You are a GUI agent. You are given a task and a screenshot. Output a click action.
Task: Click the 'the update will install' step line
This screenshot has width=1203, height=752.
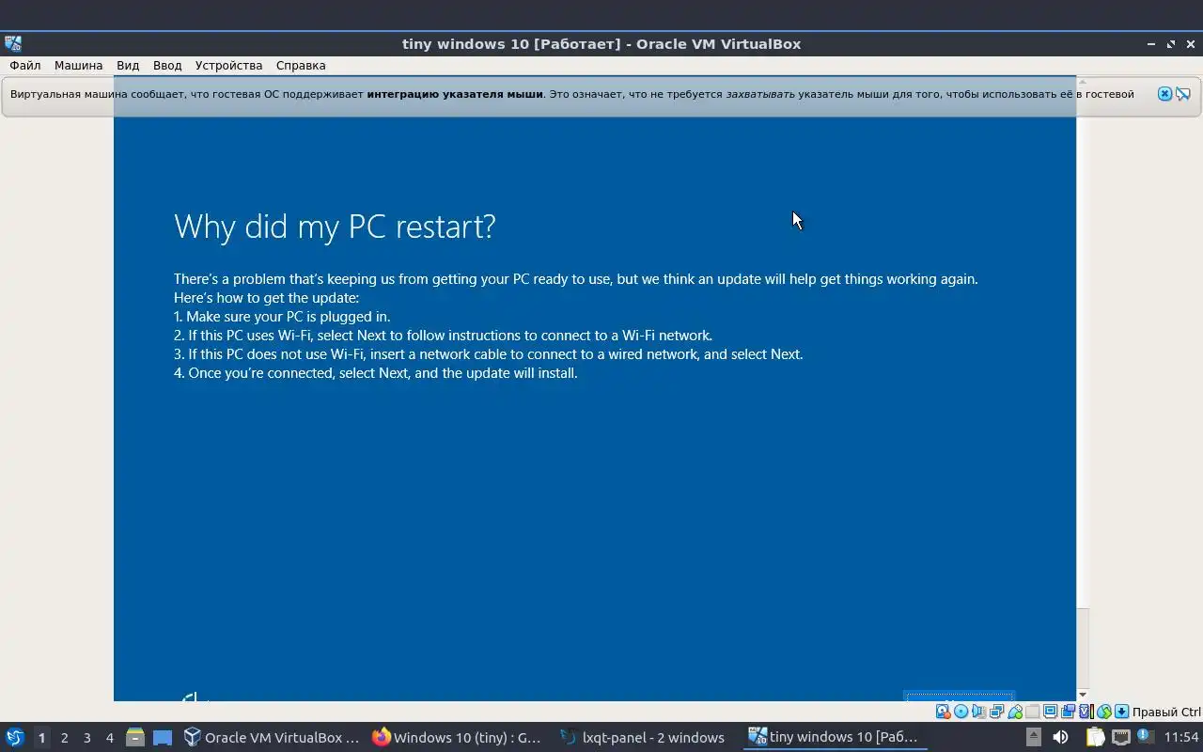tap(376, 373)
